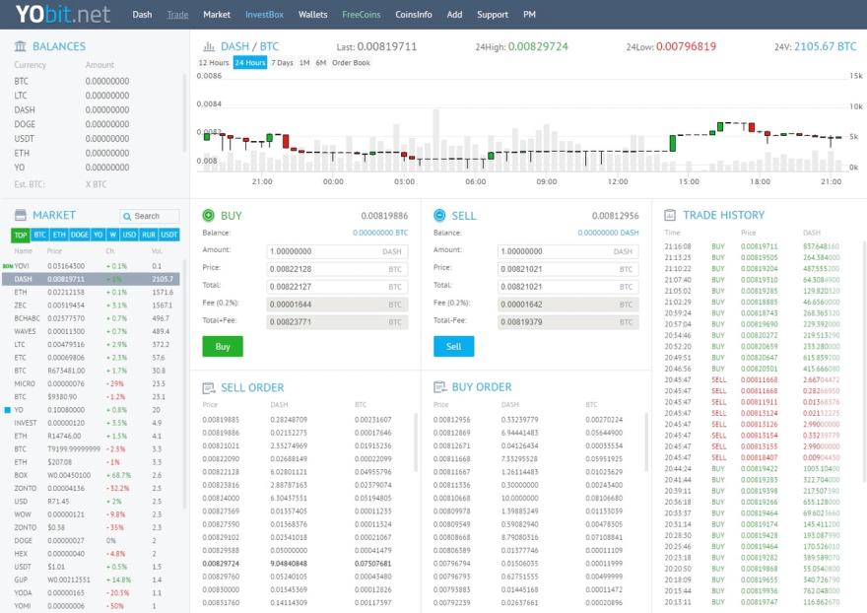This screenshot has width=867, height=613.
Task: Open the Support menu item
Action: click(x=493, y=15)
